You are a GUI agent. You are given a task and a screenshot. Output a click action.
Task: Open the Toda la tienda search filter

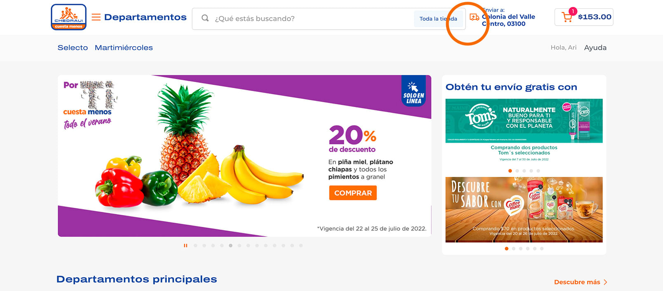pyautogui.click(x=438, y=19)
